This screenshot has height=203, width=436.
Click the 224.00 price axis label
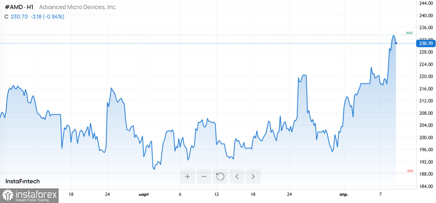tap(427, 64)
